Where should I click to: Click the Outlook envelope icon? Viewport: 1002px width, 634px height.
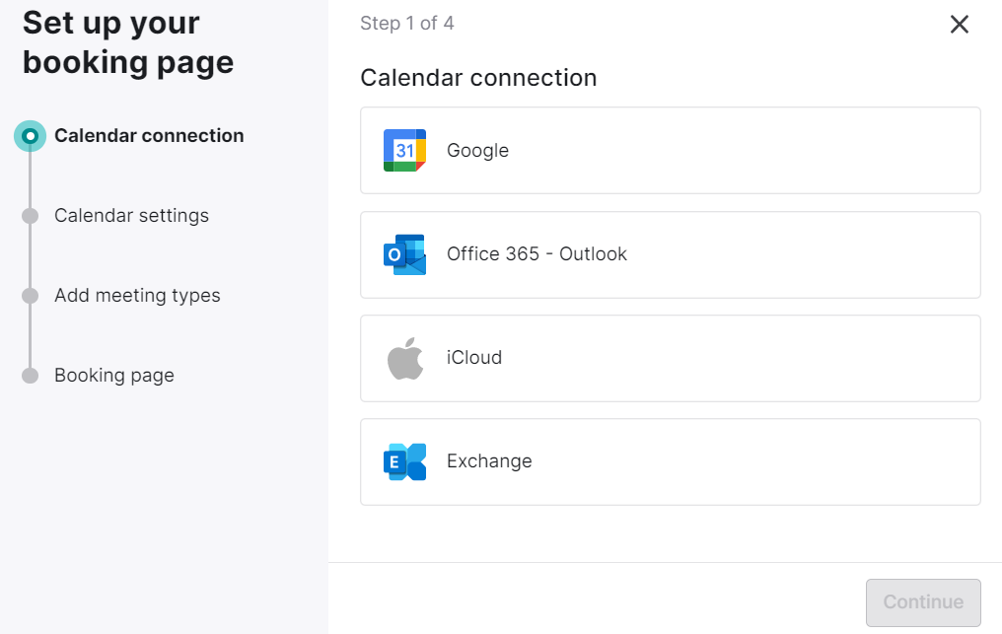pyautogui.click(x=404, y=254)
